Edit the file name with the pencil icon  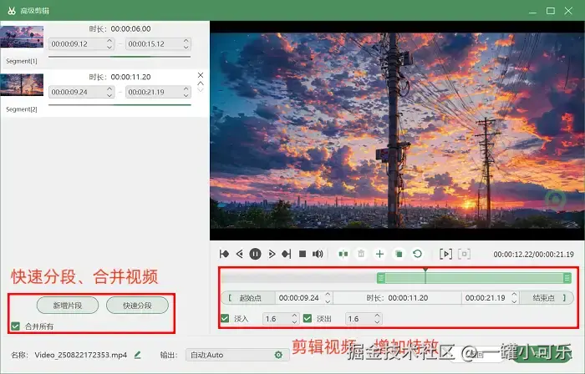click(138, 355)
